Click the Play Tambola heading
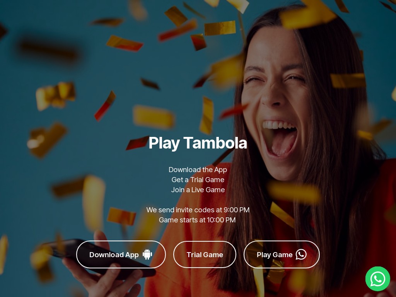 point(198,143)
